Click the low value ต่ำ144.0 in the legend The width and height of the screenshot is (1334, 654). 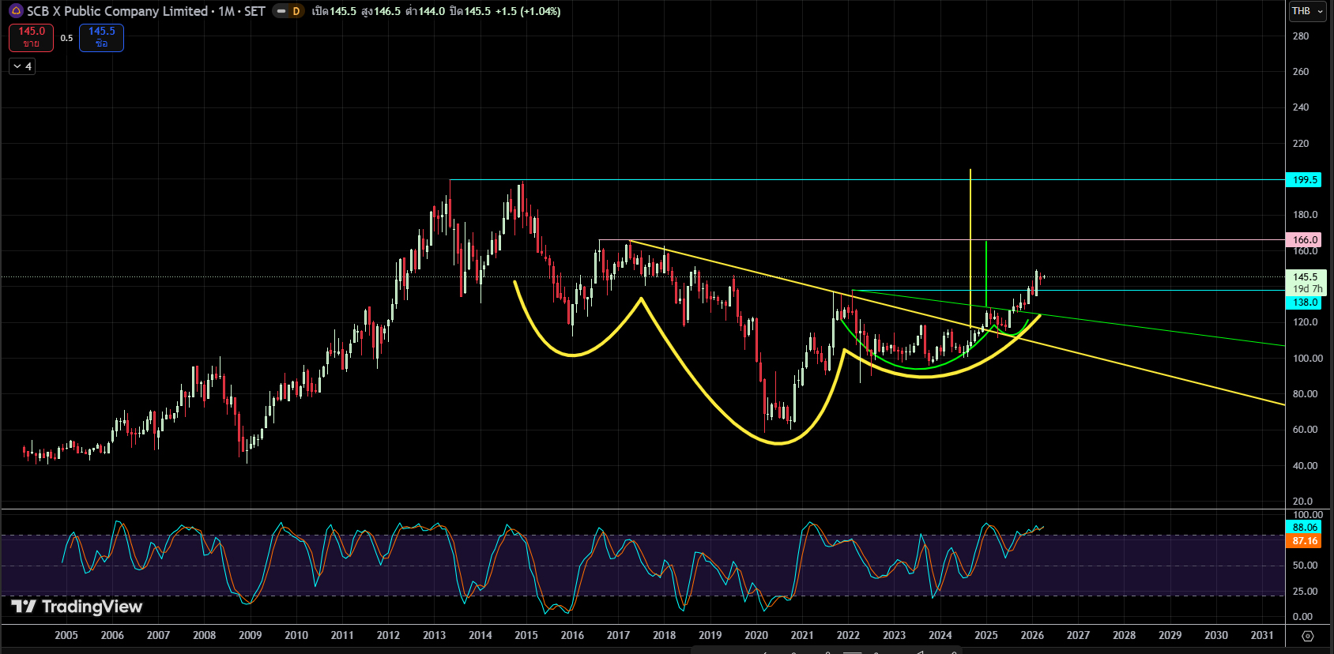425,11
